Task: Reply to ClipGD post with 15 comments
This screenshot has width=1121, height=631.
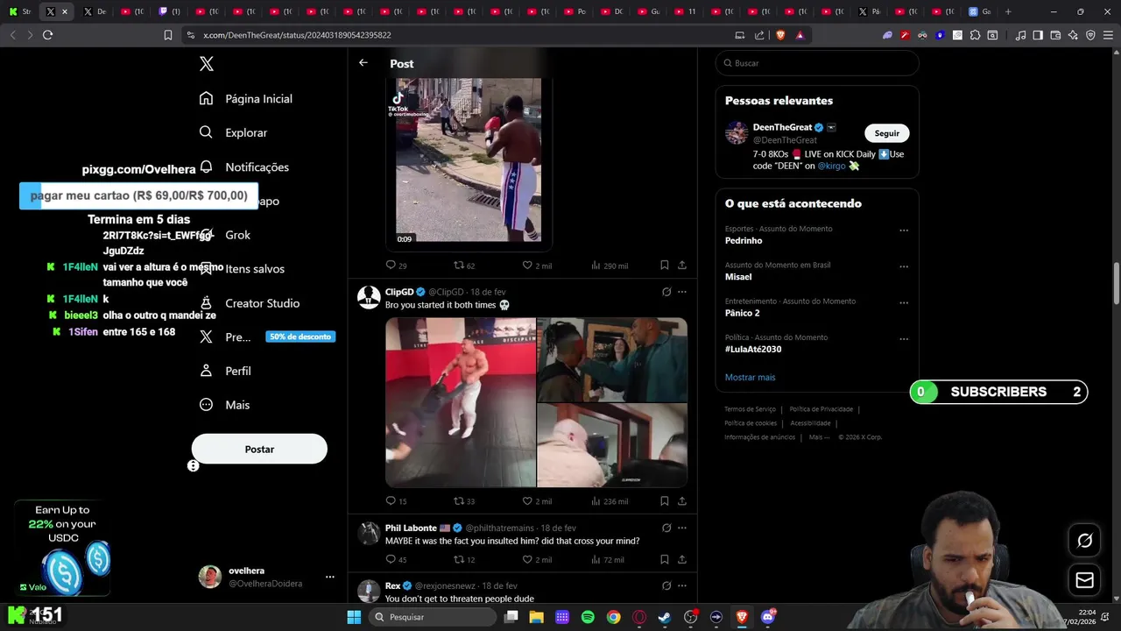Action: (396, 501)
